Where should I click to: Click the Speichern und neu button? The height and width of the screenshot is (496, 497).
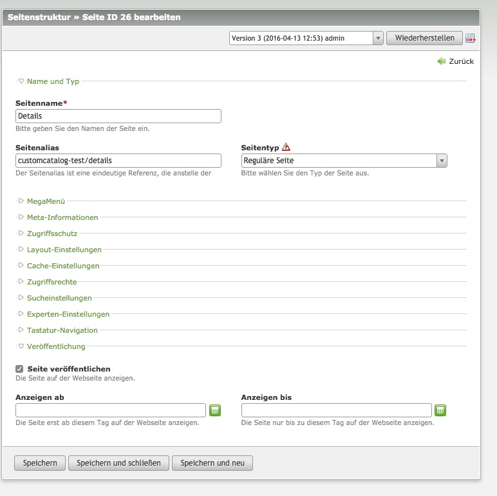(x=212, y=463)
